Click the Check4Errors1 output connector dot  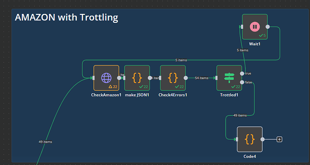tap(186, 78)
